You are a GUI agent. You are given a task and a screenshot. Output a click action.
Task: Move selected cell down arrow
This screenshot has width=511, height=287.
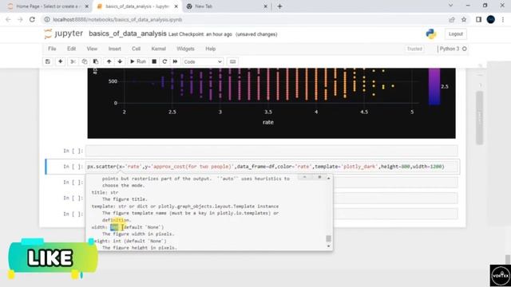click(x=120, y=61)
